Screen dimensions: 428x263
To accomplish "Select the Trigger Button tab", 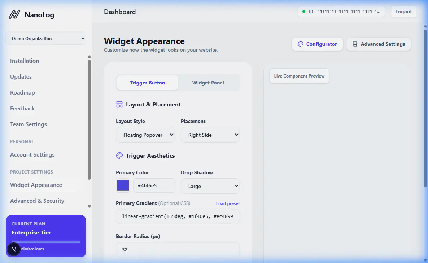I will coord(147,83).
